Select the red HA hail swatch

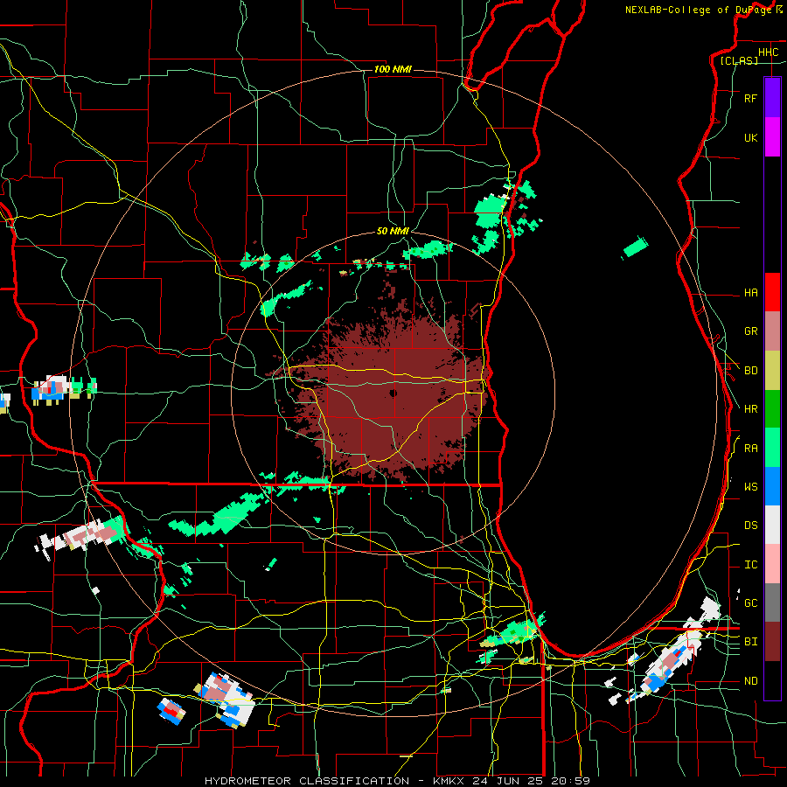tap(772, 292)
